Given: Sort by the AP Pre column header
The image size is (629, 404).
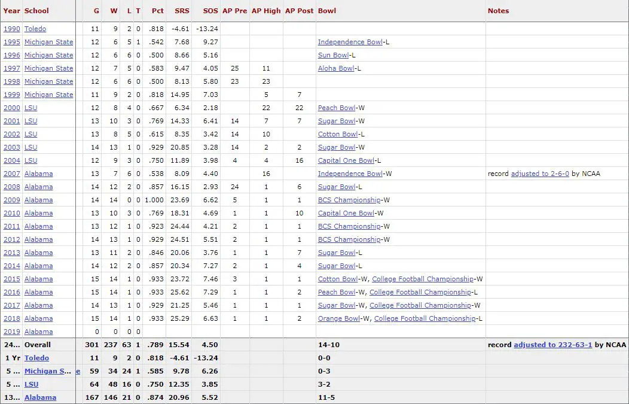Looking at the screenshot, I should pyautogui.click(x=234, y=11).
